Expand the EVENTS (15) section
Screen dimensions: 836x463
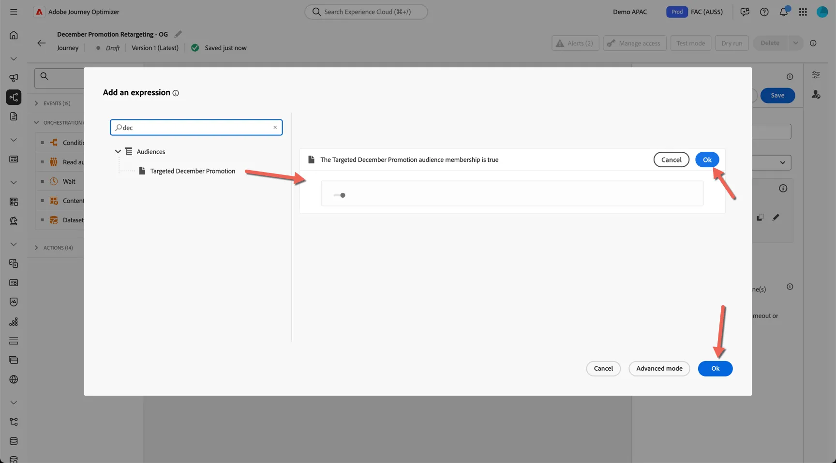[x=36, y=103]
